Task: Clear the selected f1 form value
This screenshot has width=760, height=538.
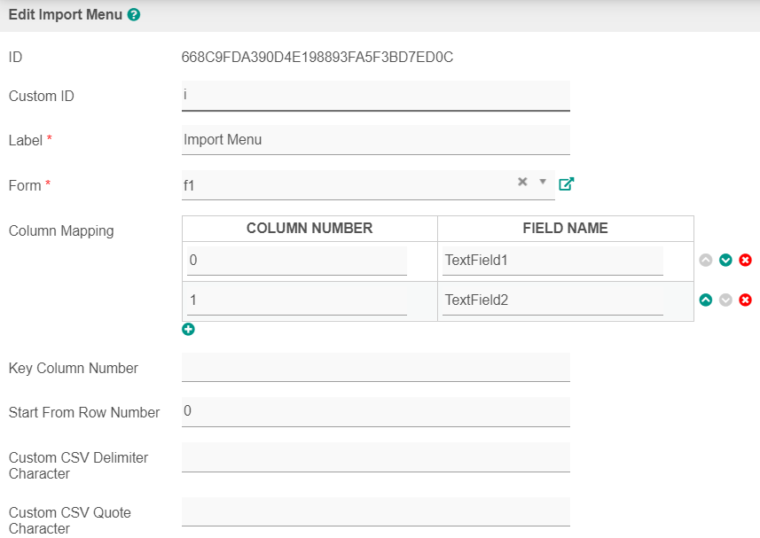Action: (x=522, y=182)
